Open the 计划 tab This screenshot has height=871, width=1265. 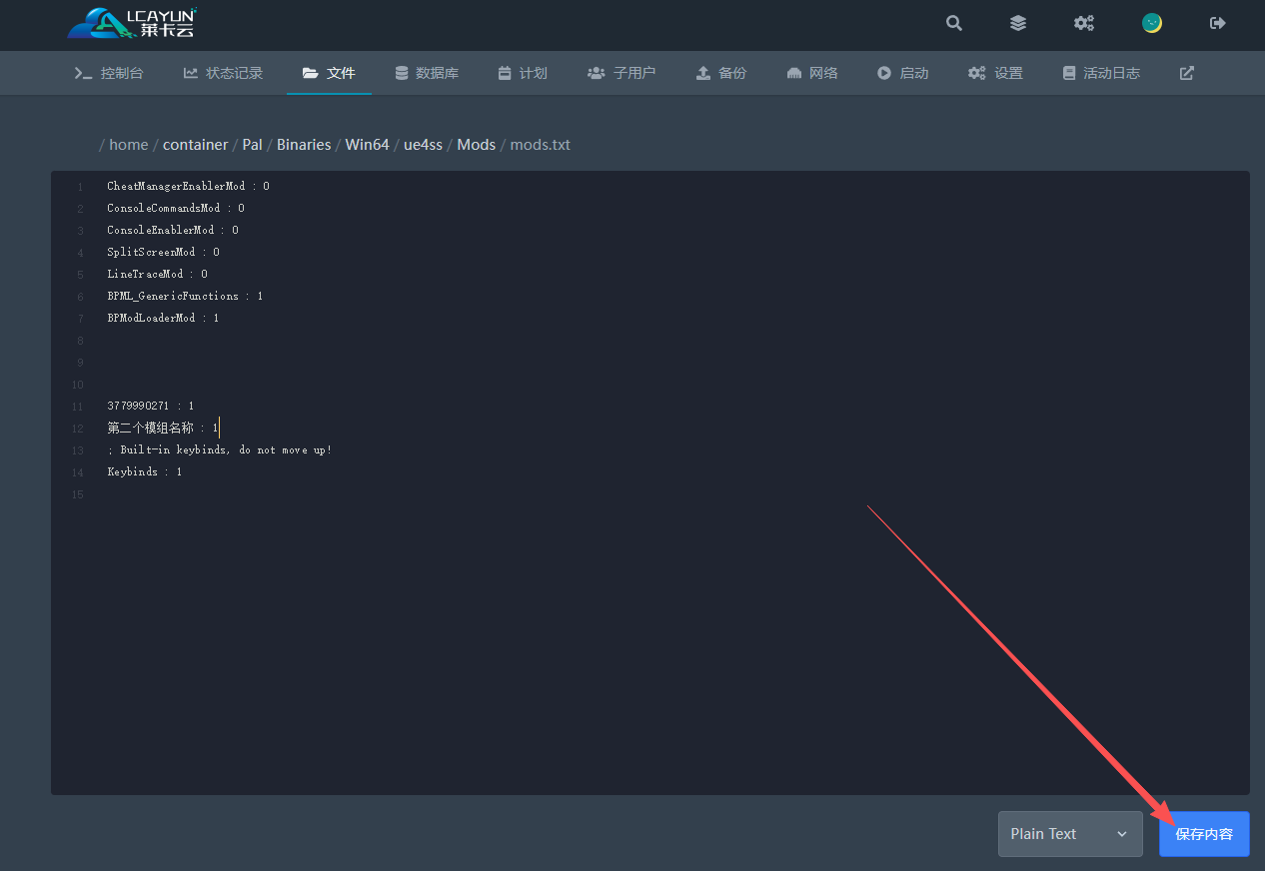coord(523,73)
